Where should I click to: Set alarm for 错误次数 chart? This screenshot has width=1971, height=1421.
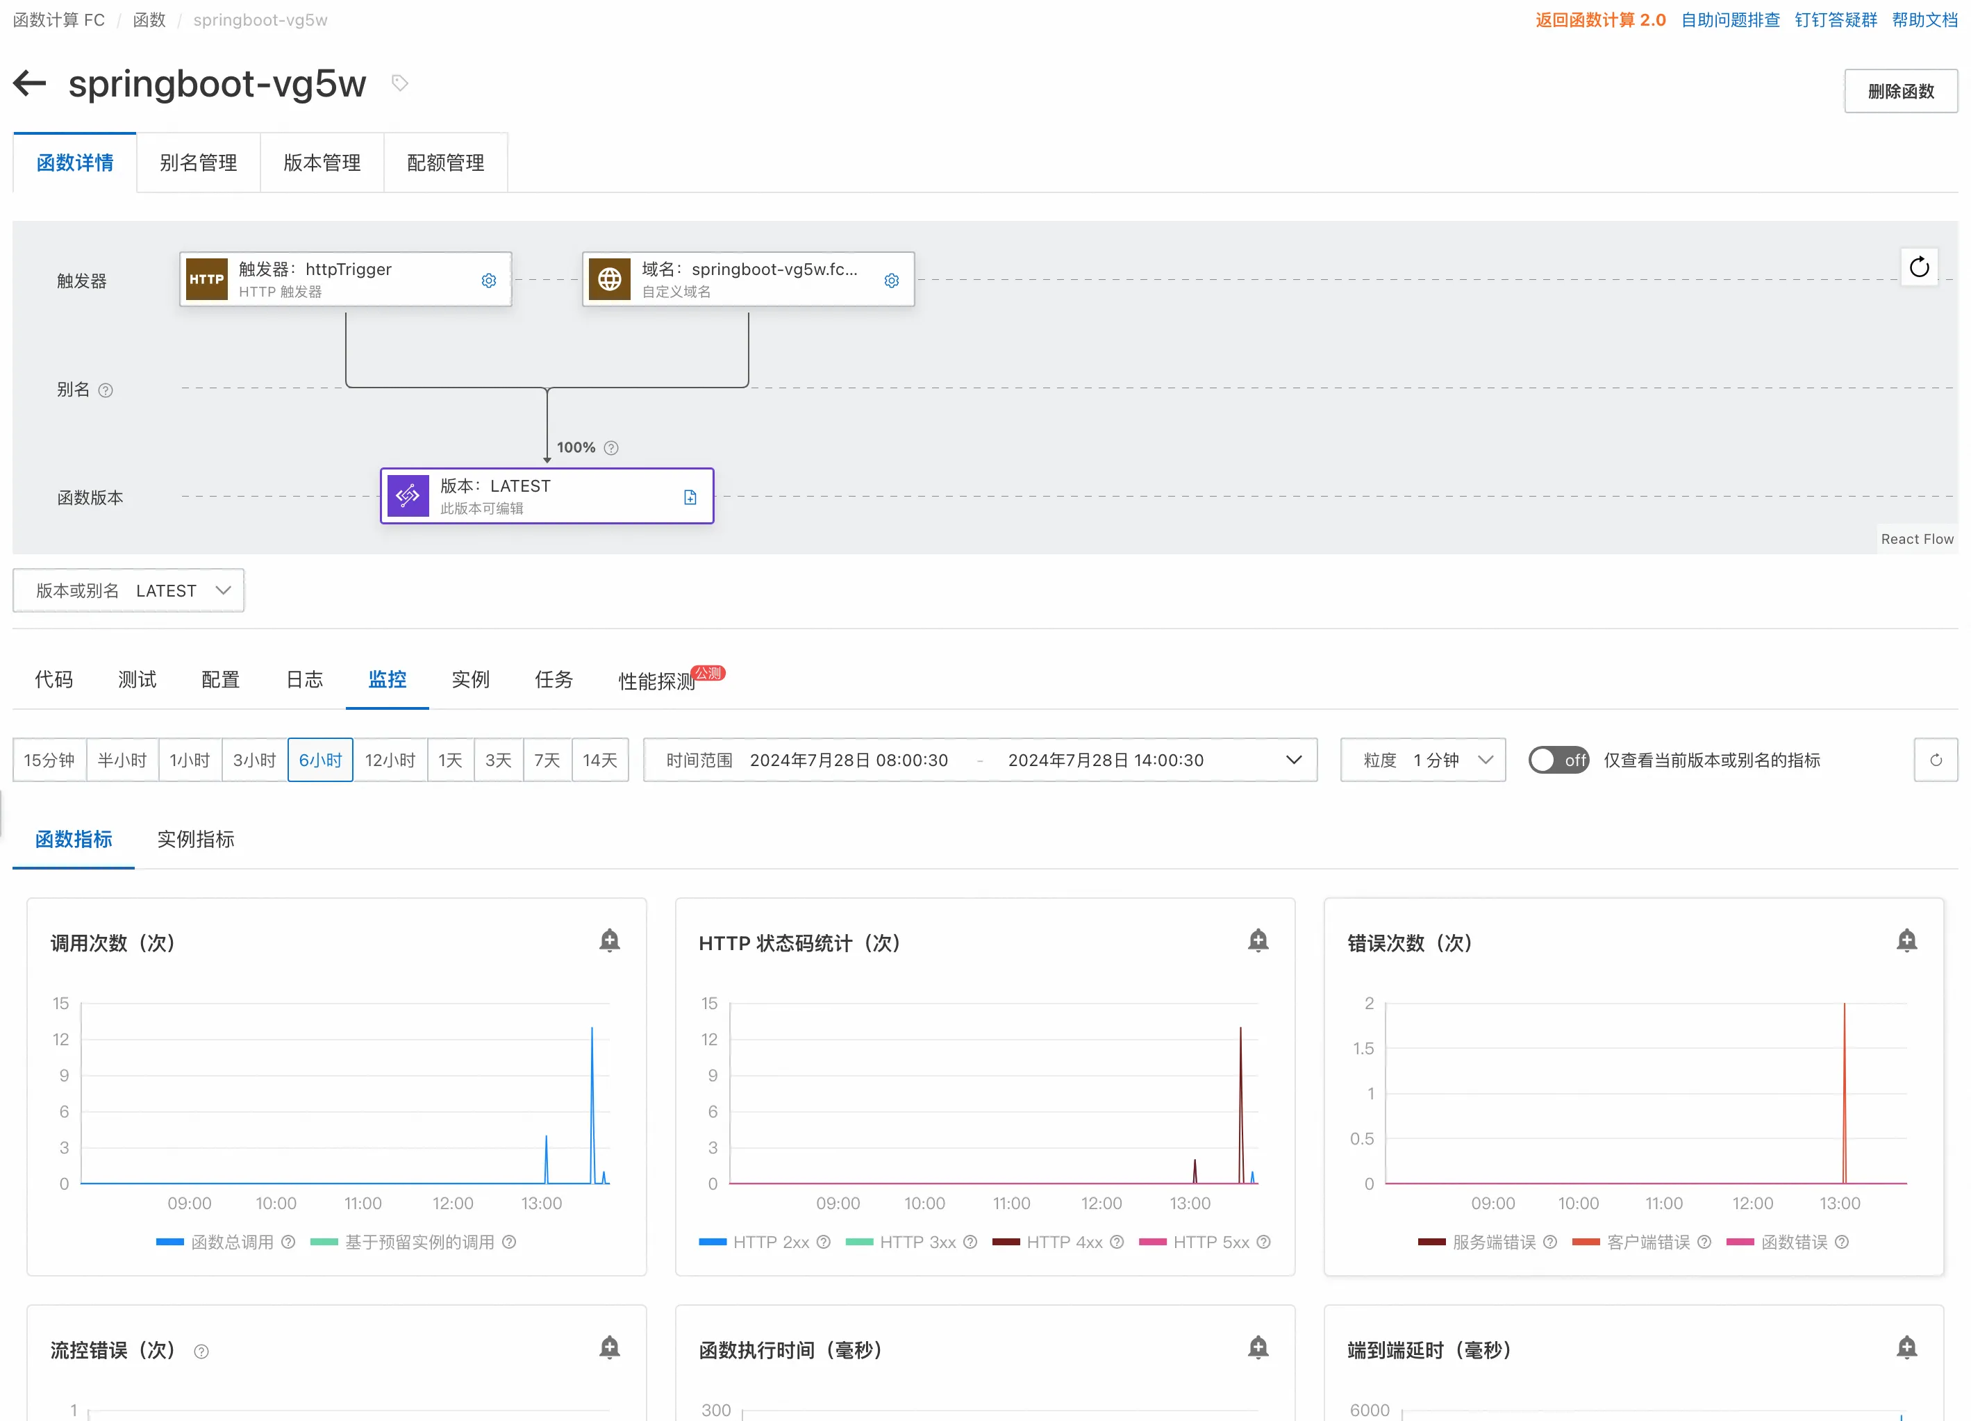coord(1906,940)
